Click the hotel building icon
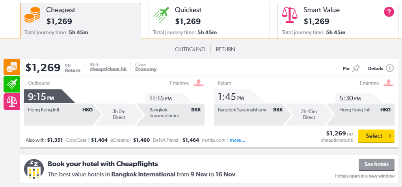 pos(34,168)
